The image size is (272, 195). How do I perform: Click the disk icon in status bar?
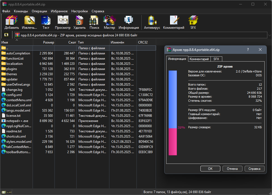click(x=4, y=192)
